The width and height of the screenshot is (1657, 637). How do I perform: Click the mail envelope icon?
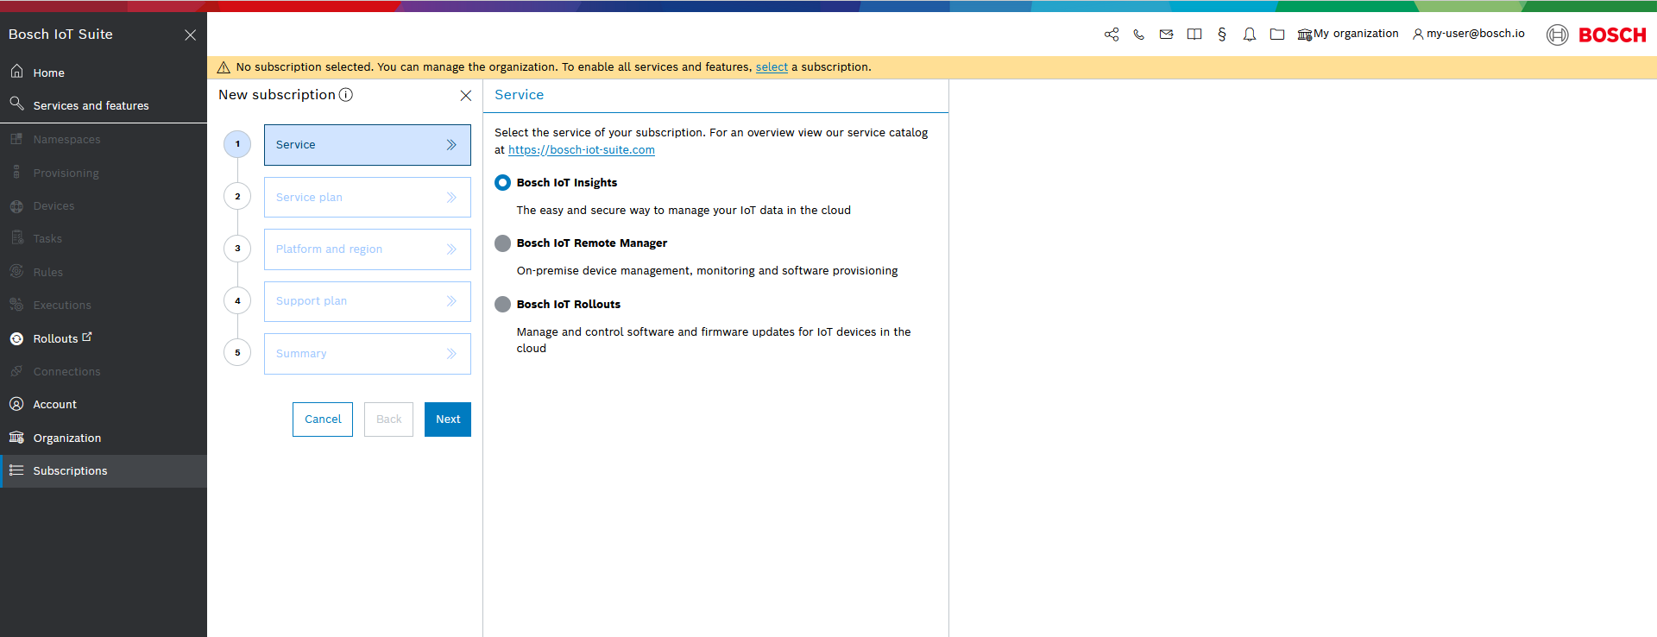point(1166,35)
